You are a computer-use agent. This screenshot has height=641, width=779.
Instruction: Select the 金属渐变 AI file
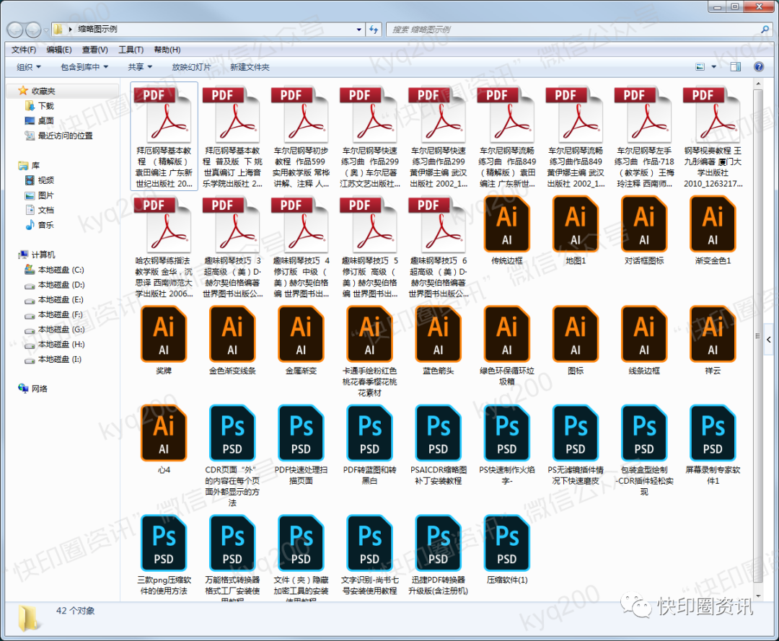click(x=301, y=340)
